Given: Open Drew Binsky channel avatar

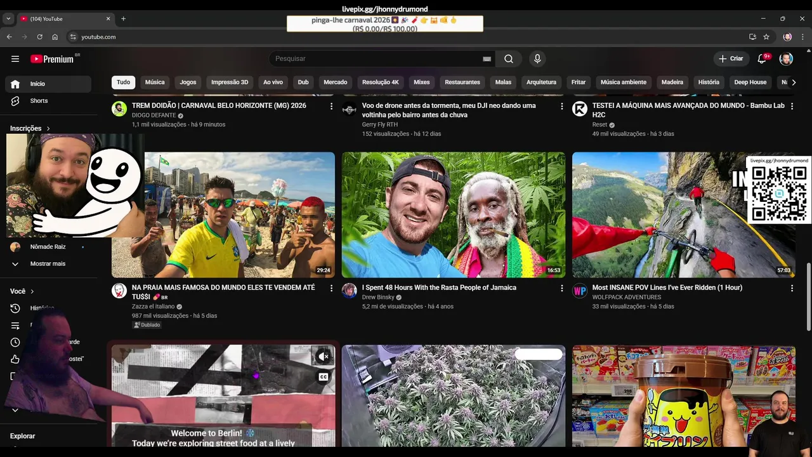Looking at the screenshot, I should pyautogui.click(x=350, y=291).
